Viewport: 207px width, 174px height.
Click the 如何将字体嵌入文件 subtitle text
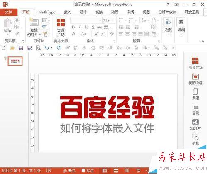pos(107,128)
